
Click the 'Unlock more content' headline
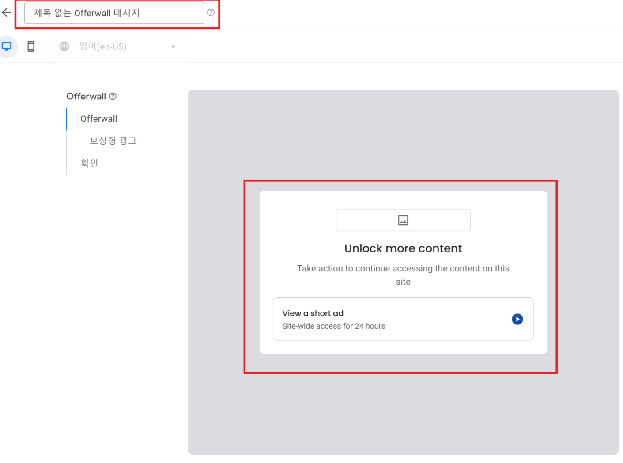click(403, 248)
